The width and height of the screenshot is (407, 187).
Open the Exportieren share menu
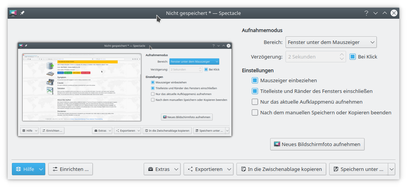pyautogui.click(x=208, y=169)
